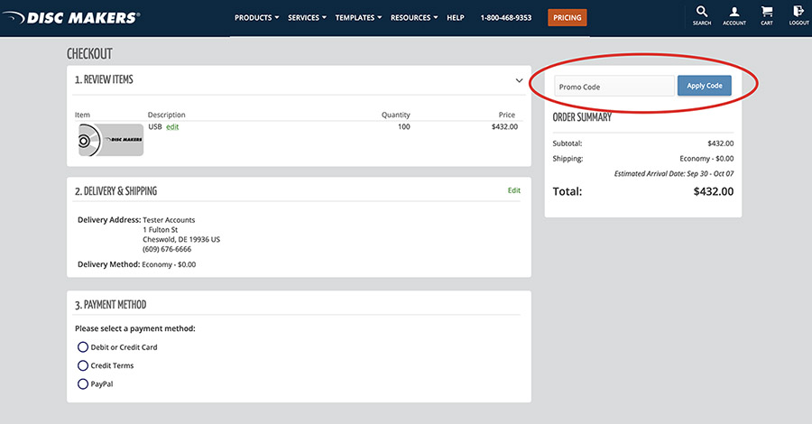Select PayPal as payment method

[x=83, y=384]
